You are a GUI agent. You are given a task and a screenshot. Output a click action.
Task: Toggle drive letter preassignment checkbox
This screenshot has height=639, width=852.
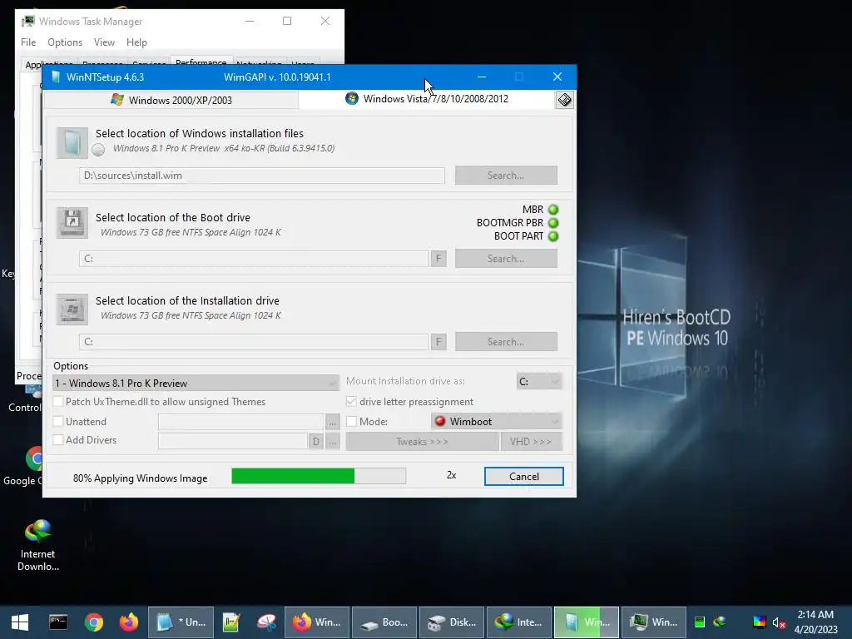click(351, 402)
